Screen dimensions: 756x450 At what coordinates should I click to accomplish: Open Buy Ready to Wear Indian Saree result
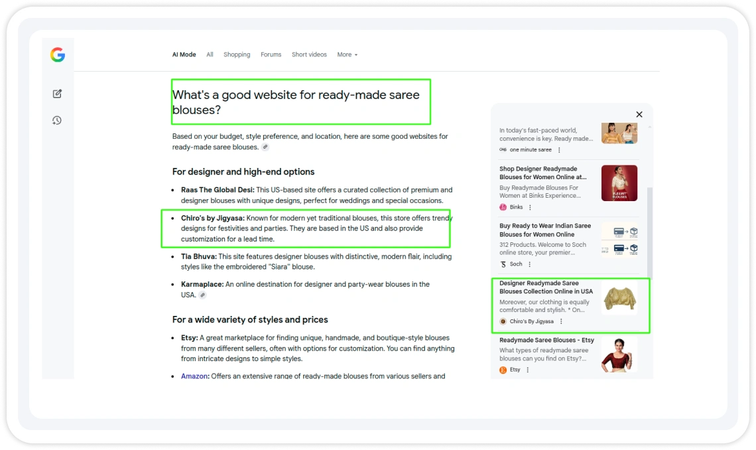pyautogui.click(x=545, y=230)
